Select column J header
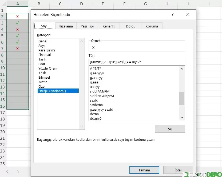Viewport: 222px width, 177px height. click(x=209, y=4)
